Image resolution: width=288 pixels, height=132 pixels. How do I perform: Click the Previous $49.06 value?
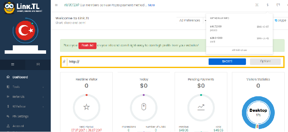point(183,130)
